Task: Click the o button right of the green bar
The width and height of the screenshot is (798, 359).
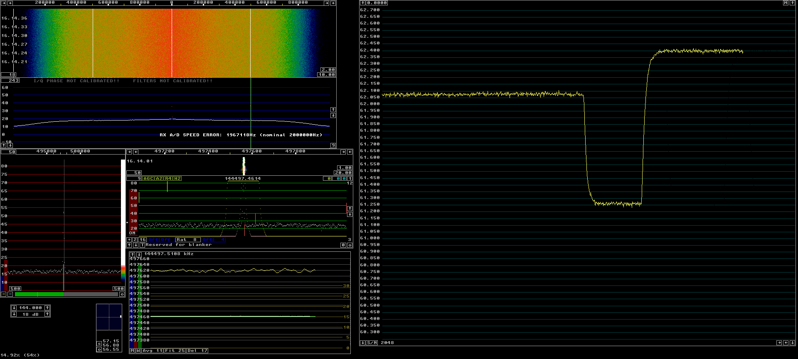Action: tap(122, 294)
